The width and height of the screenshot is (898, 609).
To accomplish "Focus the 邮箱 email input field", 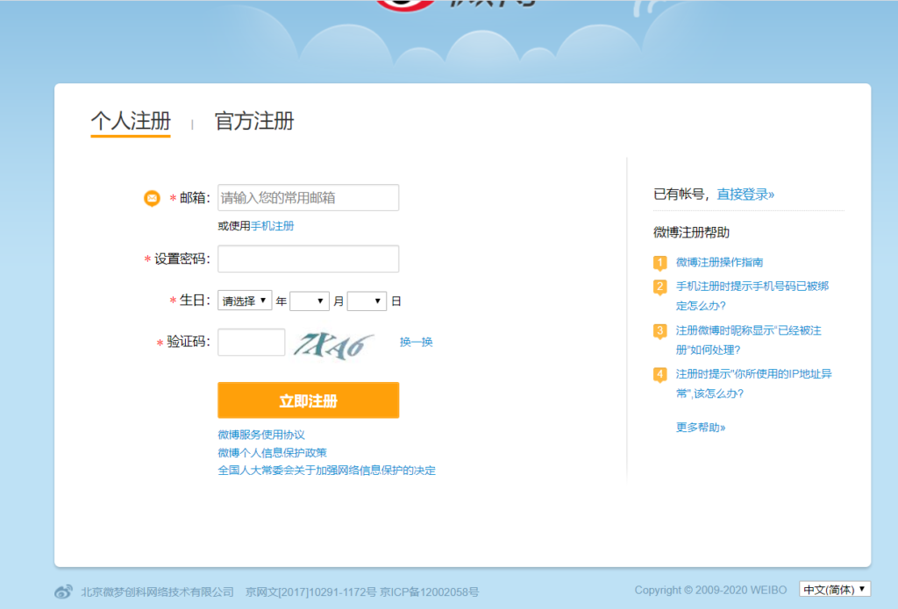I will coord(308,197).
